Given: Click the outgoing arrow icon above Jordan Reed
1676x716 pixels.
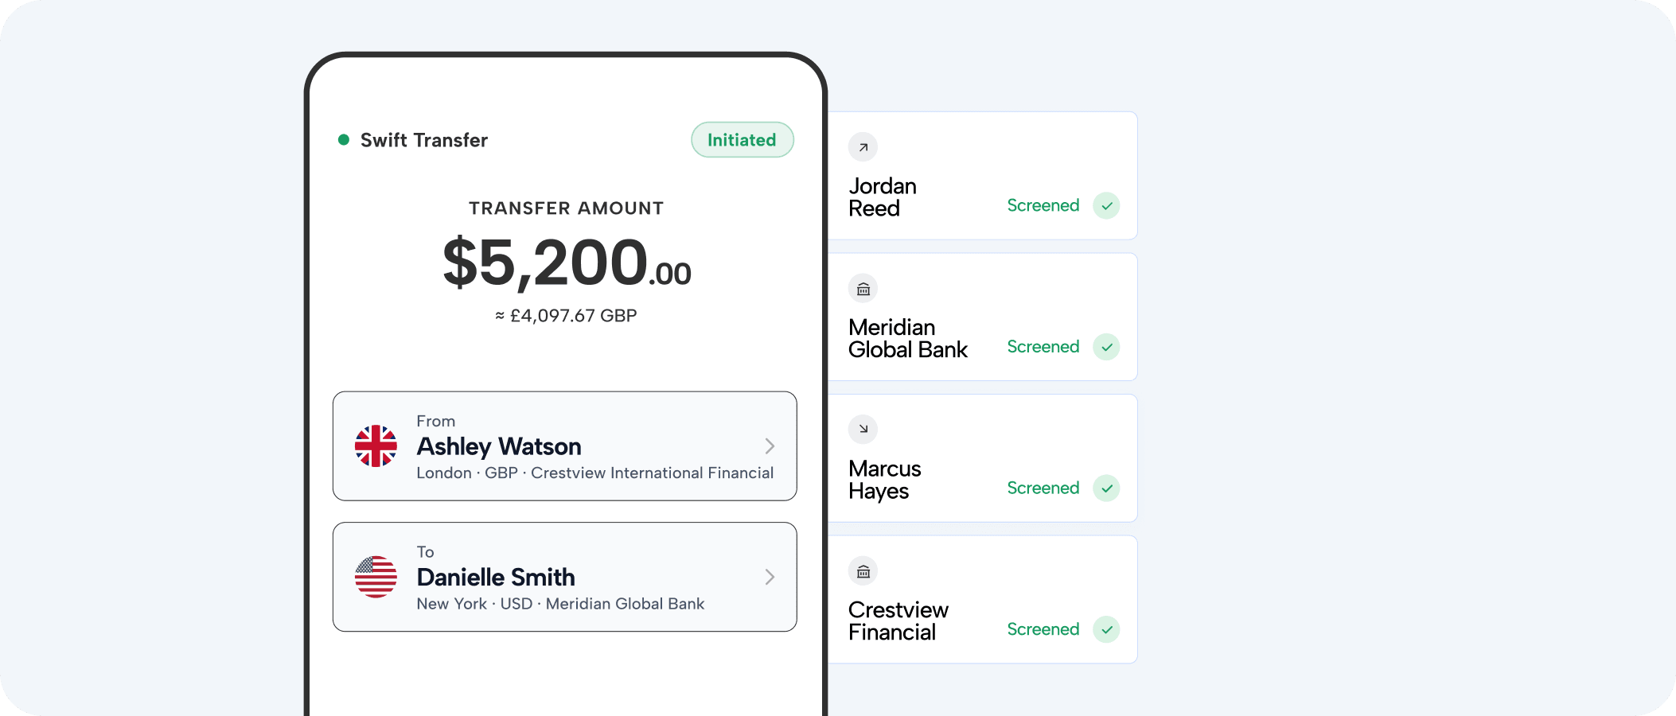Looking at the screenshot, I should pyautogui.click(x=863, y=147).
